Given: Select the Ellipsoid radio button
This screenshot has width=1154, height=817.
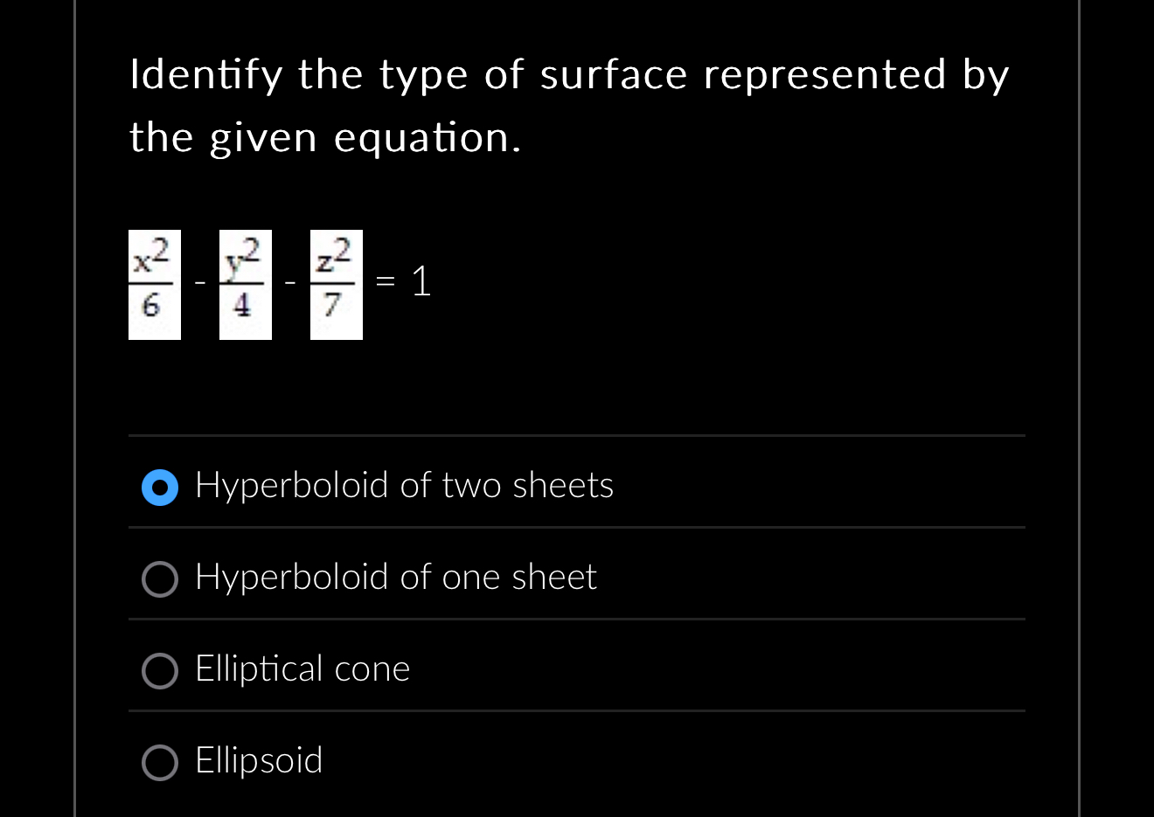Looking at the screenshot, I should pyautogui.click(x=159, y=762).
